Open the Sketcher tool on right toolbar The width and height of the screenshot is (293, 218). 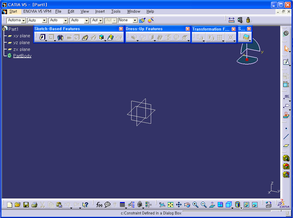[x=286, y=62]
